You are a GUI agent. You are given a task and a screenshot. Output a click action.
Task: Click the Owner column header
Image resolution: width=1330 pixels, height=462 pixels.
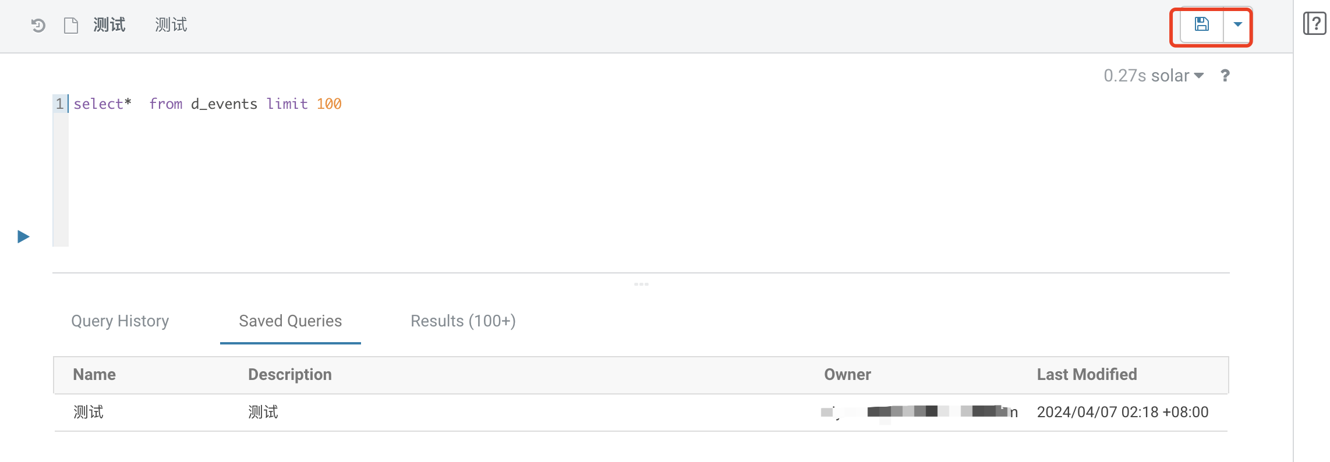[x=848, y=375]
